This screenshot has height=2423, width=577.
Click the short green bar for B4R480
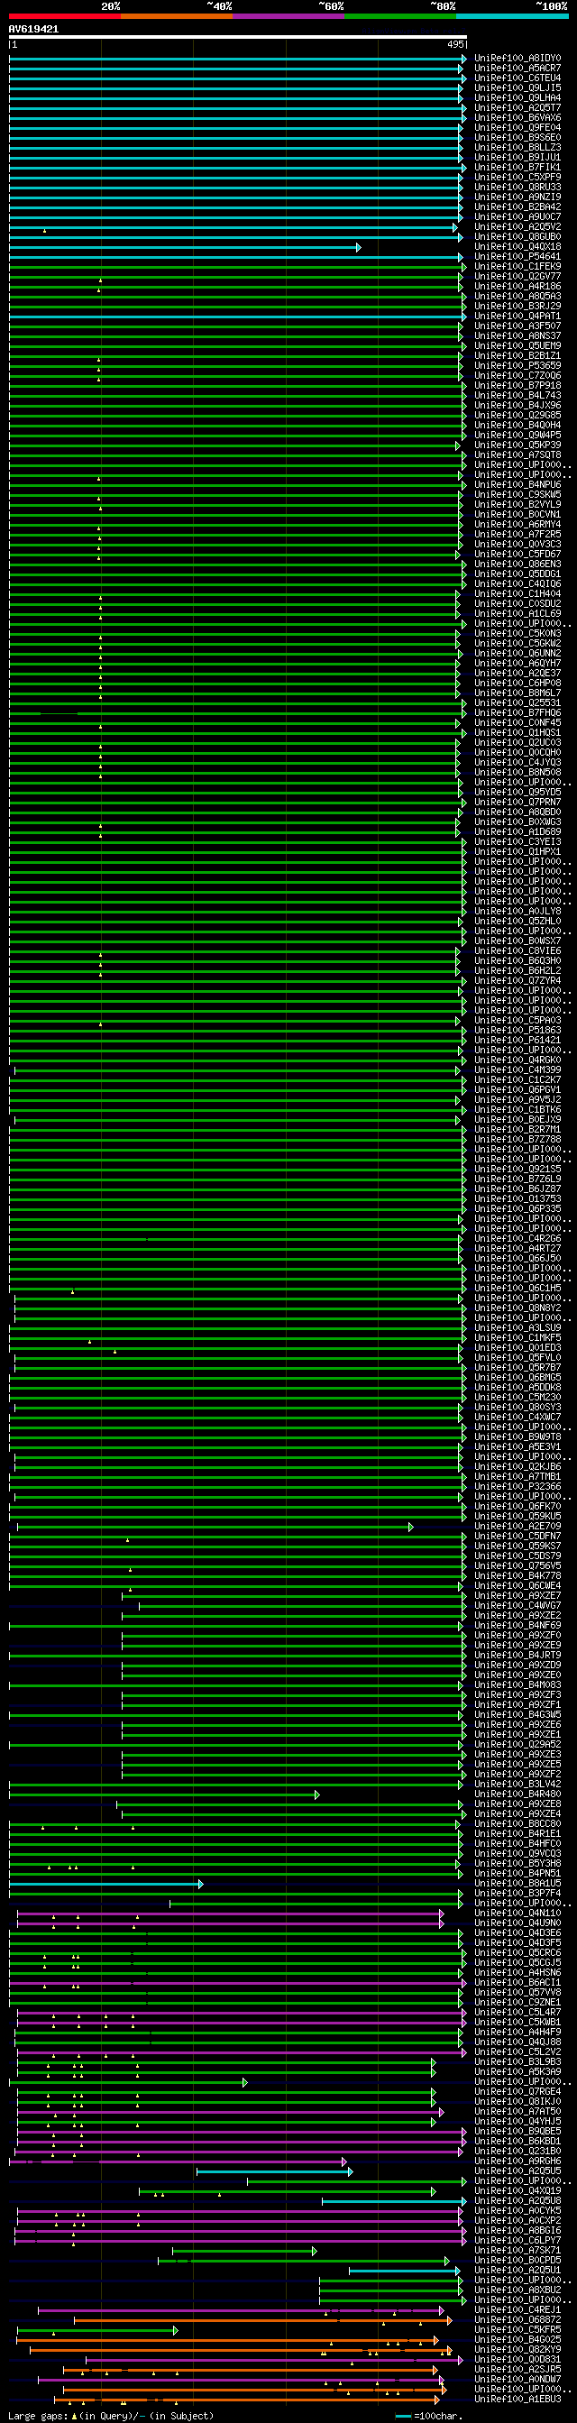[x=164, y=1794]
